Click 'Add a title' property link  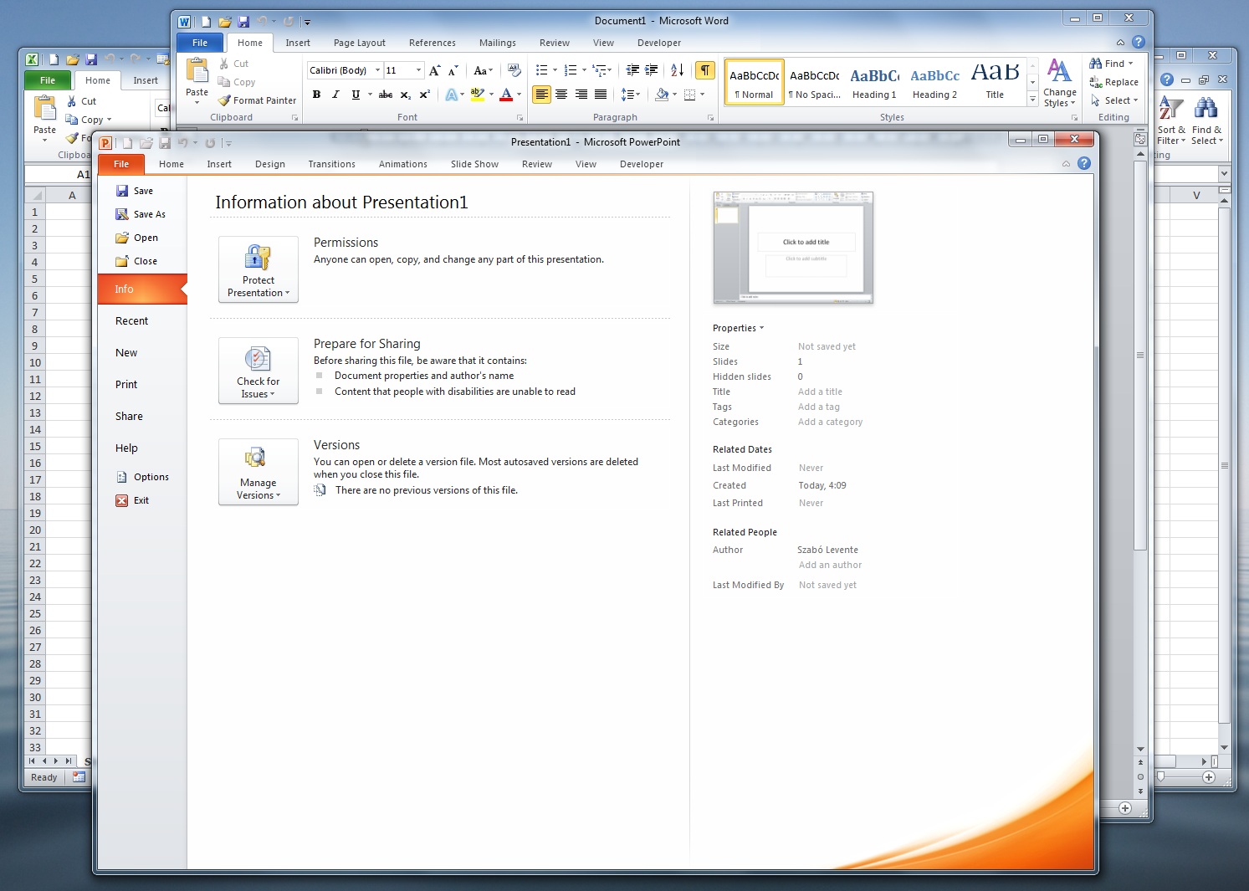pos(820,392)
